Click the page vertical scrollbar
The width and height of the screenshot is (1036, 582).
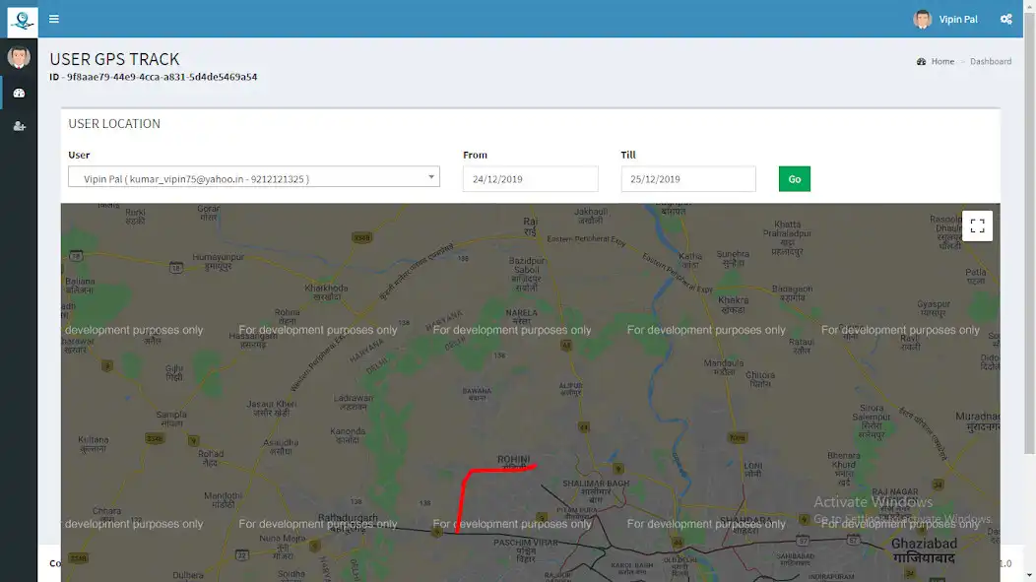tap(1029, 231)
